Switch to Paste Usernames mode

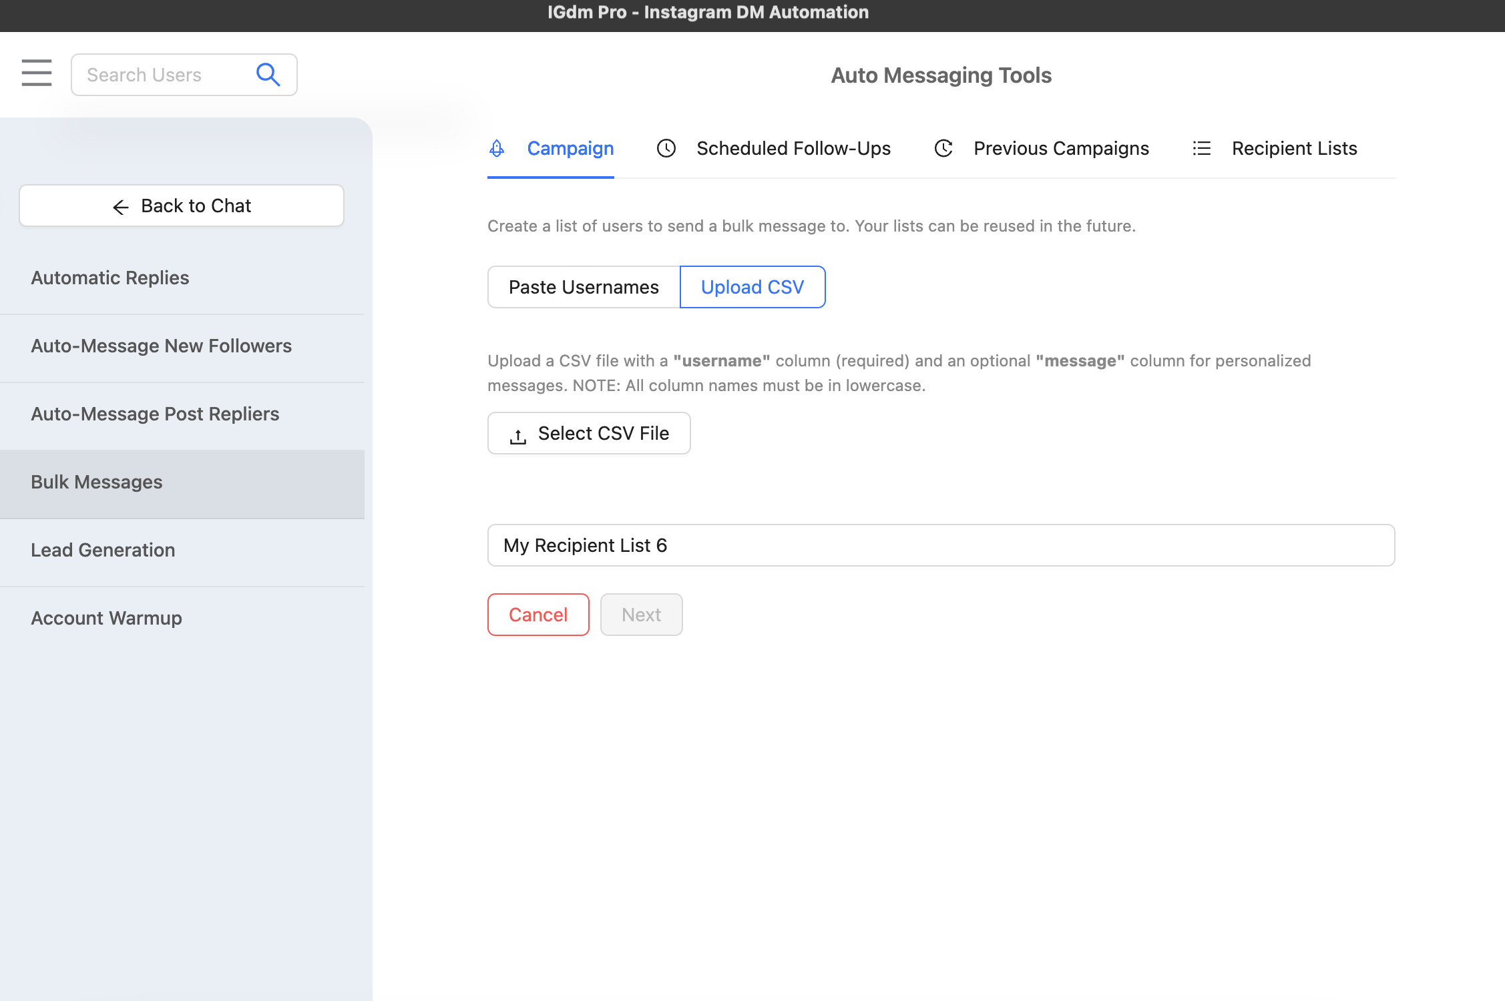click(x=583, y=287)
